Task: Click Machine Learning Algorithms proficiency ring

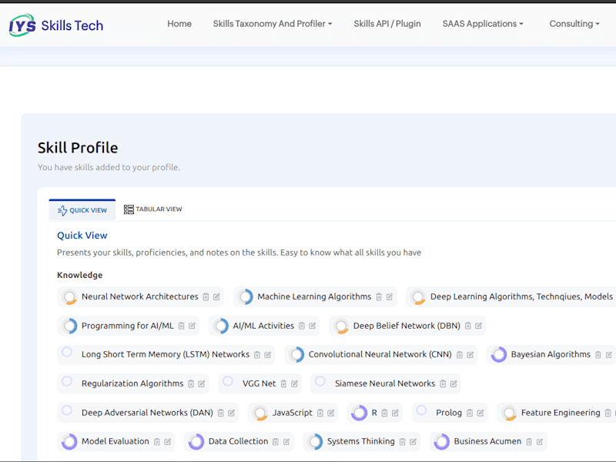Action: click(x=246, y=297)
